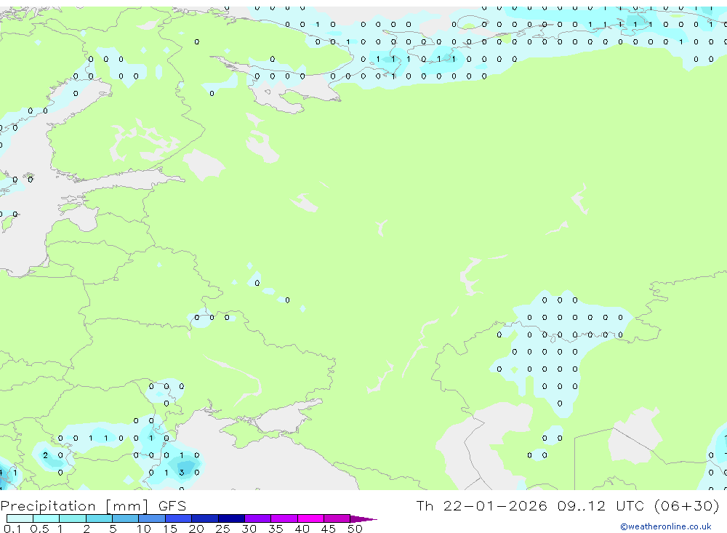Click the legend label "20"

[196, 529]
